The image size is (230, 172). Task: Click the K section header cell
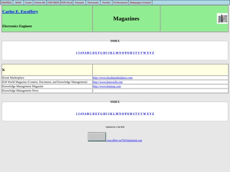[47, 70]
